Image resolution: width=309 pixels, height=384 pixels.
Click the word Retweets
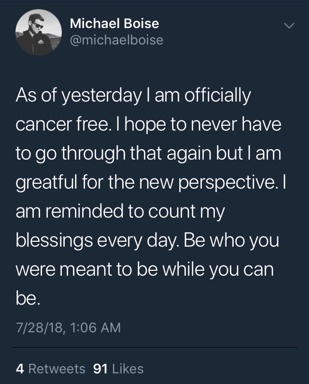[57, 369]
